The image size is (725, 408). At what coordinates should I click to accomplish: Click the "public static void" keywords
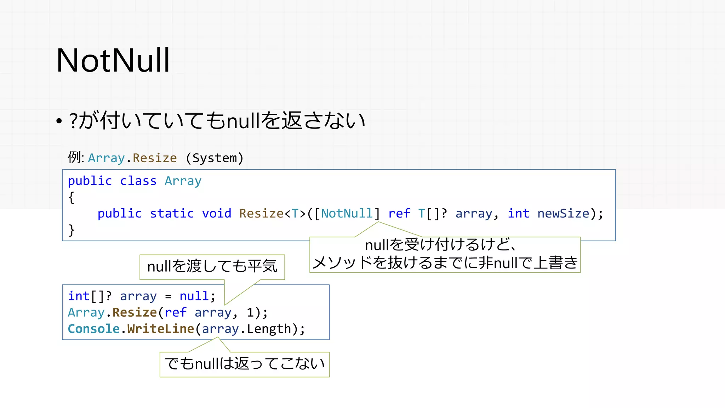(164, 214)
